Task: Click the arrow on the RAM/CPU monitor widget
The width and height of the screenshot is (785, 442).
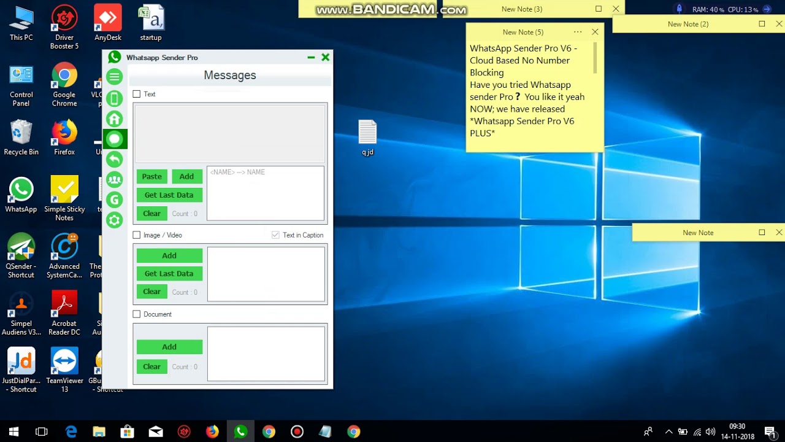Action: click(x=767, y=9)
